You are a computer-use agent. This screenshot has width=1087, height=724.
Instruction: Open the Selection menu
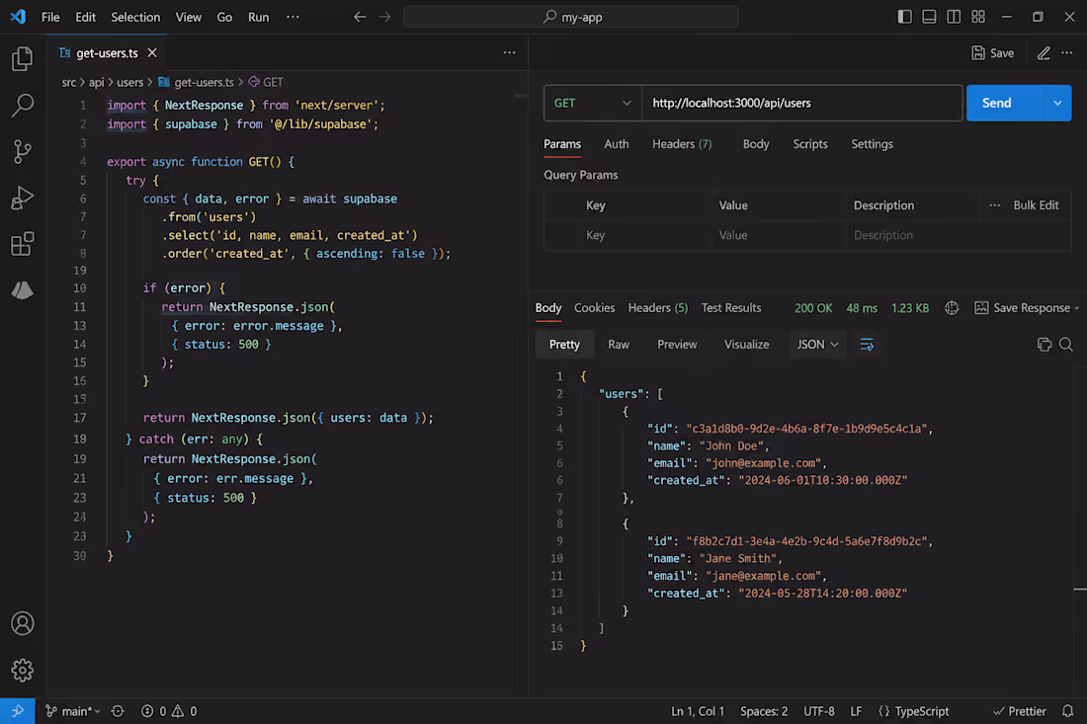tap(135, 17)
